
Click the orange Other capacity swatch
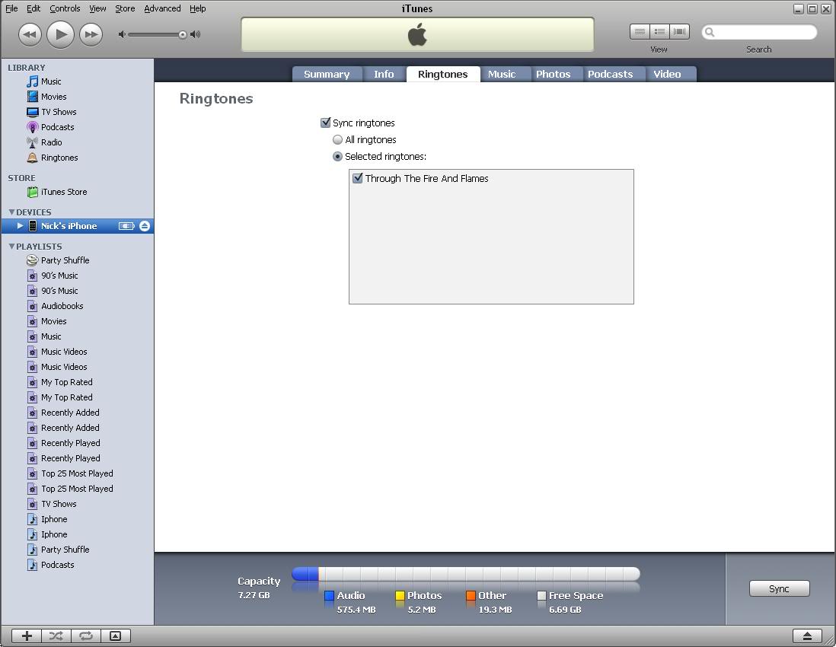click(471, 596)
